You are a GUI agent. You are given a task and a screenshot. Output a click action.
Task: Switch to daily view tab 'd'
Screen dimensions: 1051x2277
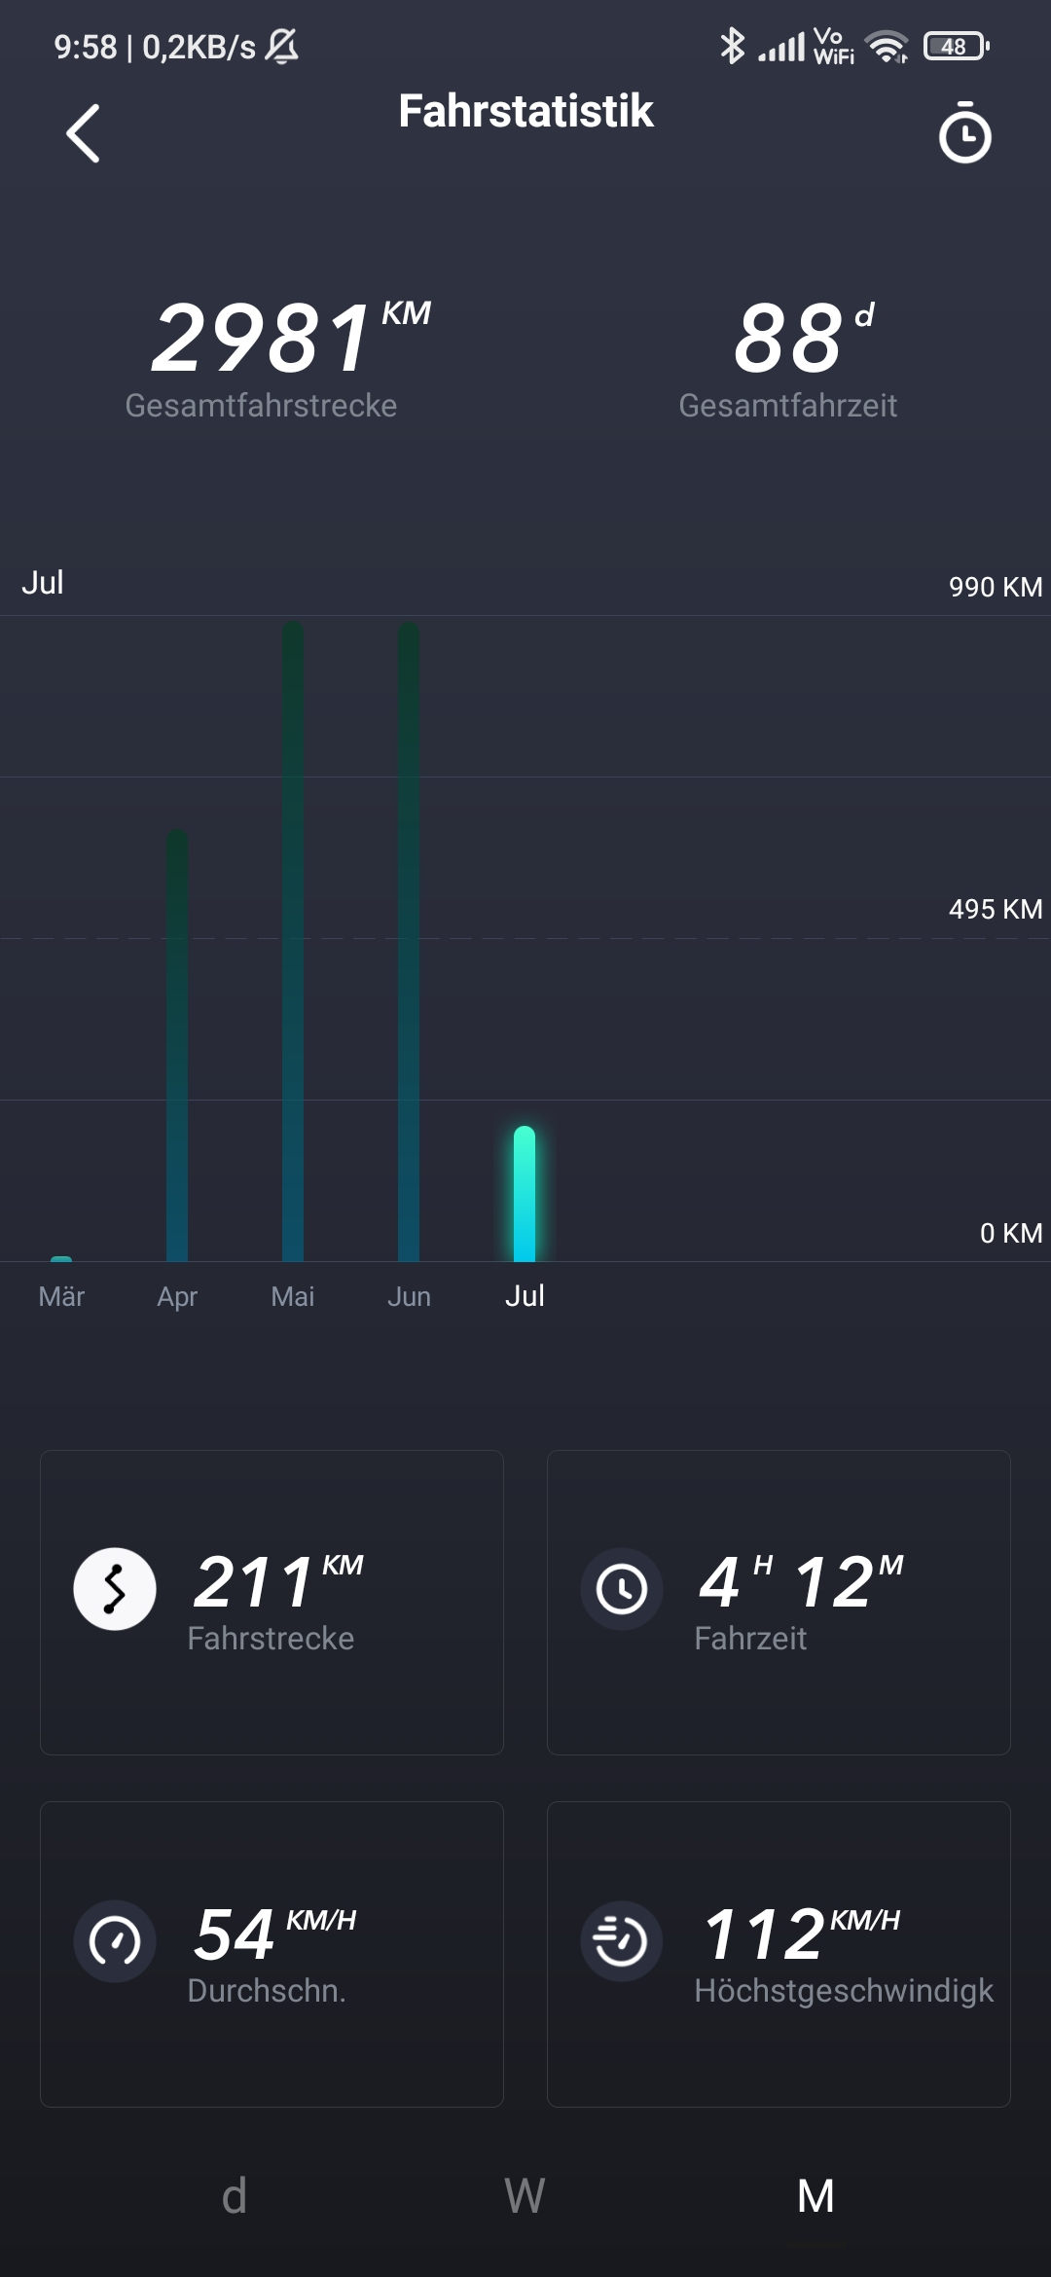pos(235,2196)
